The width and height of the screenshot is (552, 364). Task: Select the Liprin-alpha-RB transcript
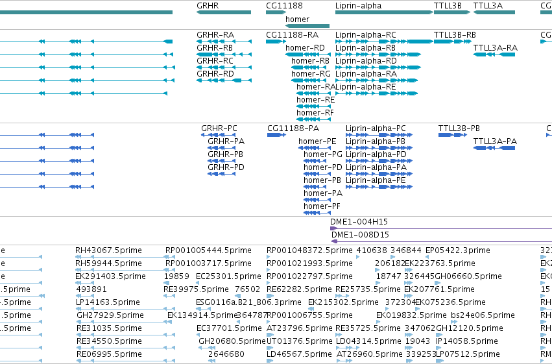(x=378, y=55)
